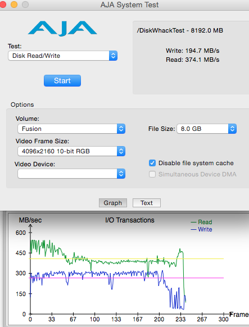The height and width of the screenshot is (327, 249).
Task: Switch to the Text view
Action: click(x=147, y=203)
